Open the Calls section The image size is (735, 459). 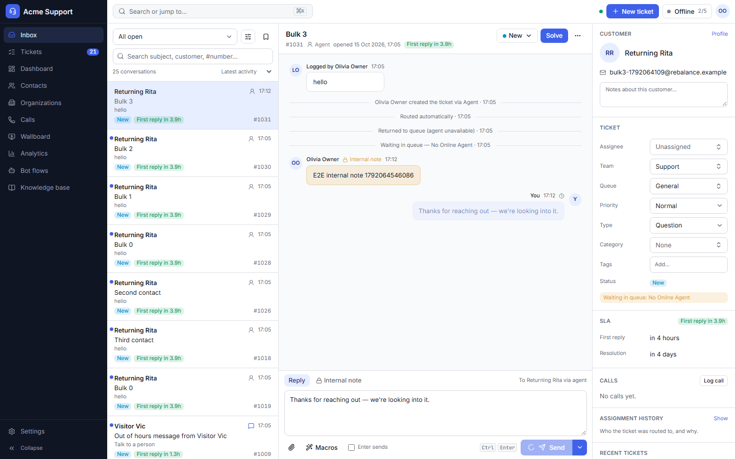(x=54, y=120)
